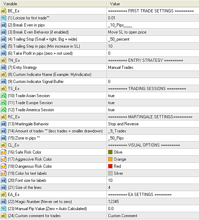The image size is (199, 220).
Task: Click the BE_Ex string type icon
Action: click(x=4, y=11)
